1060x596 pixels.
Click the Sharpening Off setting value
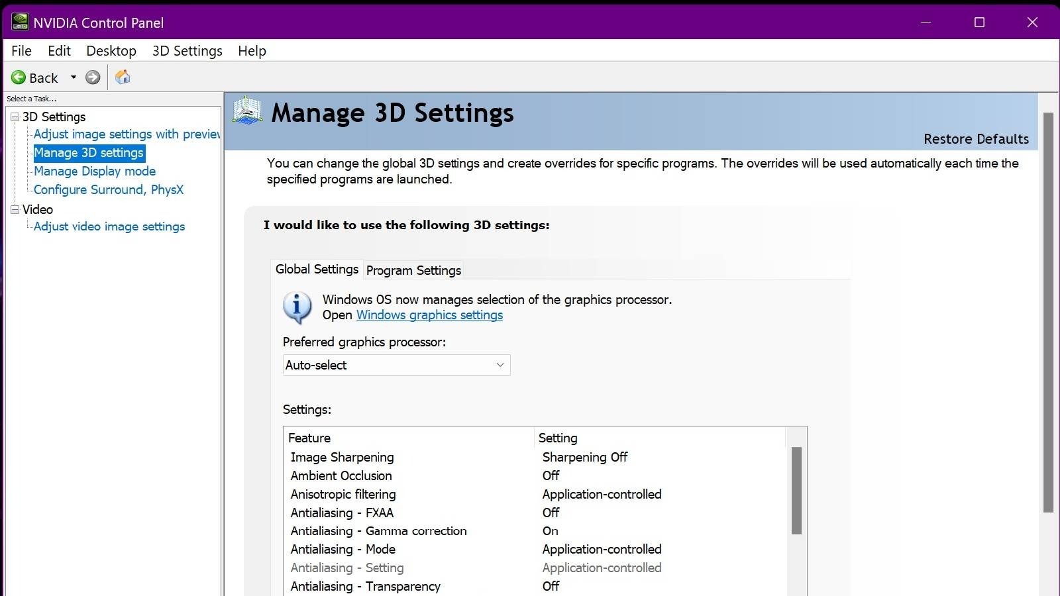click(x=585, y=458)
